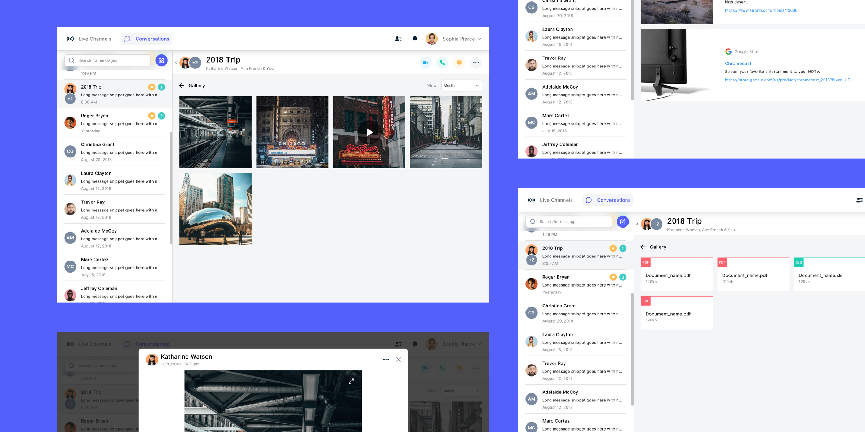Click unread badge 1 on 2018 Trip row

[161, 87]
